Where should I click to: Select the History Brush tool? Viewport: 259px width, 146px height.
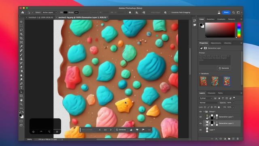21,63
